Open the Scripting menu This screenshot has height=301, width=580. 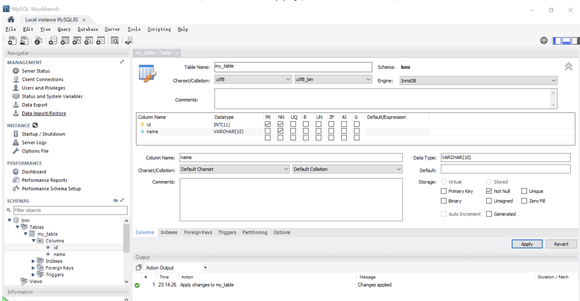(159, 29)
